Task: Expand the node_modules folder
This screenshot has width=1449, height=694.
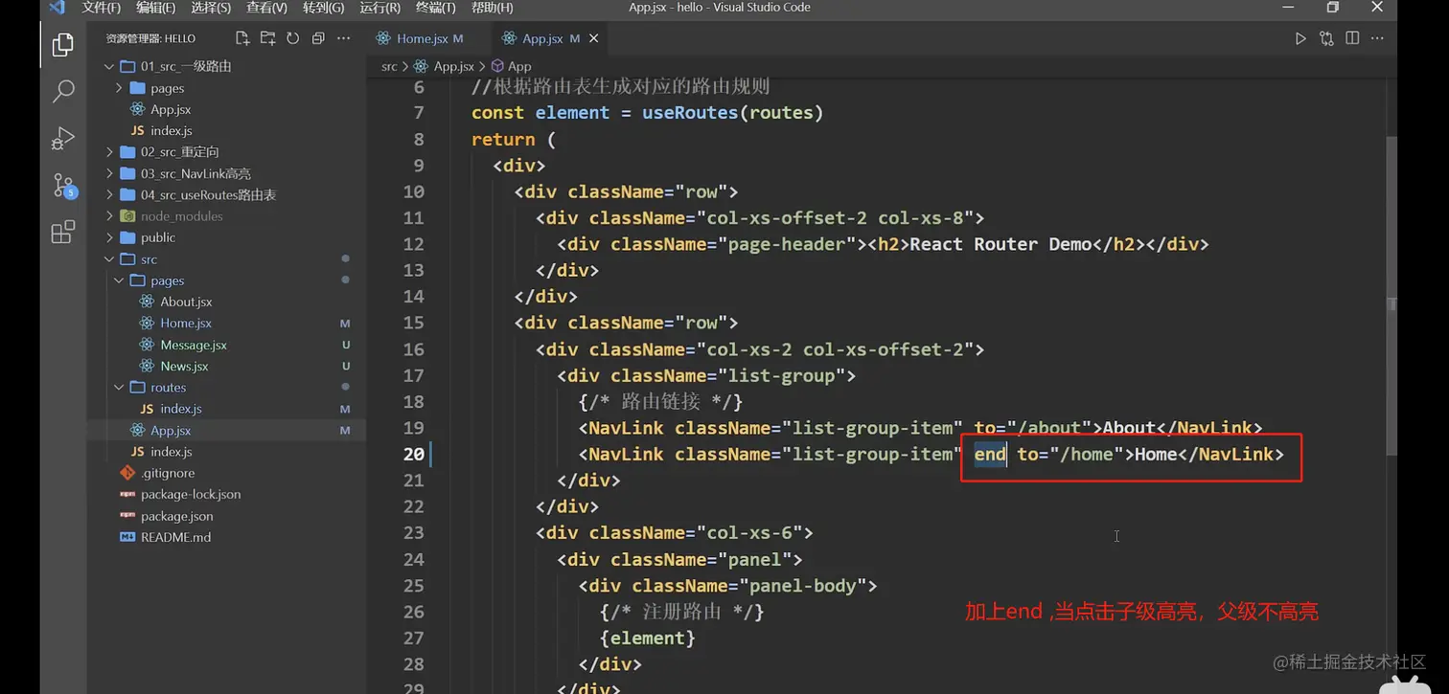Action: point(108,216)
